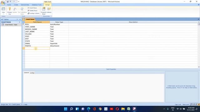Click the taskbar clock showing 10:58 AM
Image resolution: width=200 pixels, height=112 pixels.
click(191, 109)
